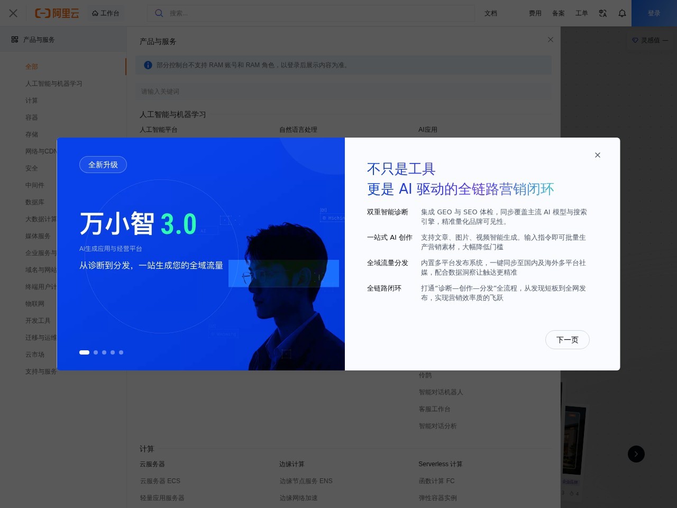Image resolution: width=677 pixels, height=508 pixels.
Task: Open 弹性容器实例 link
Action: [x=438, y=498]
